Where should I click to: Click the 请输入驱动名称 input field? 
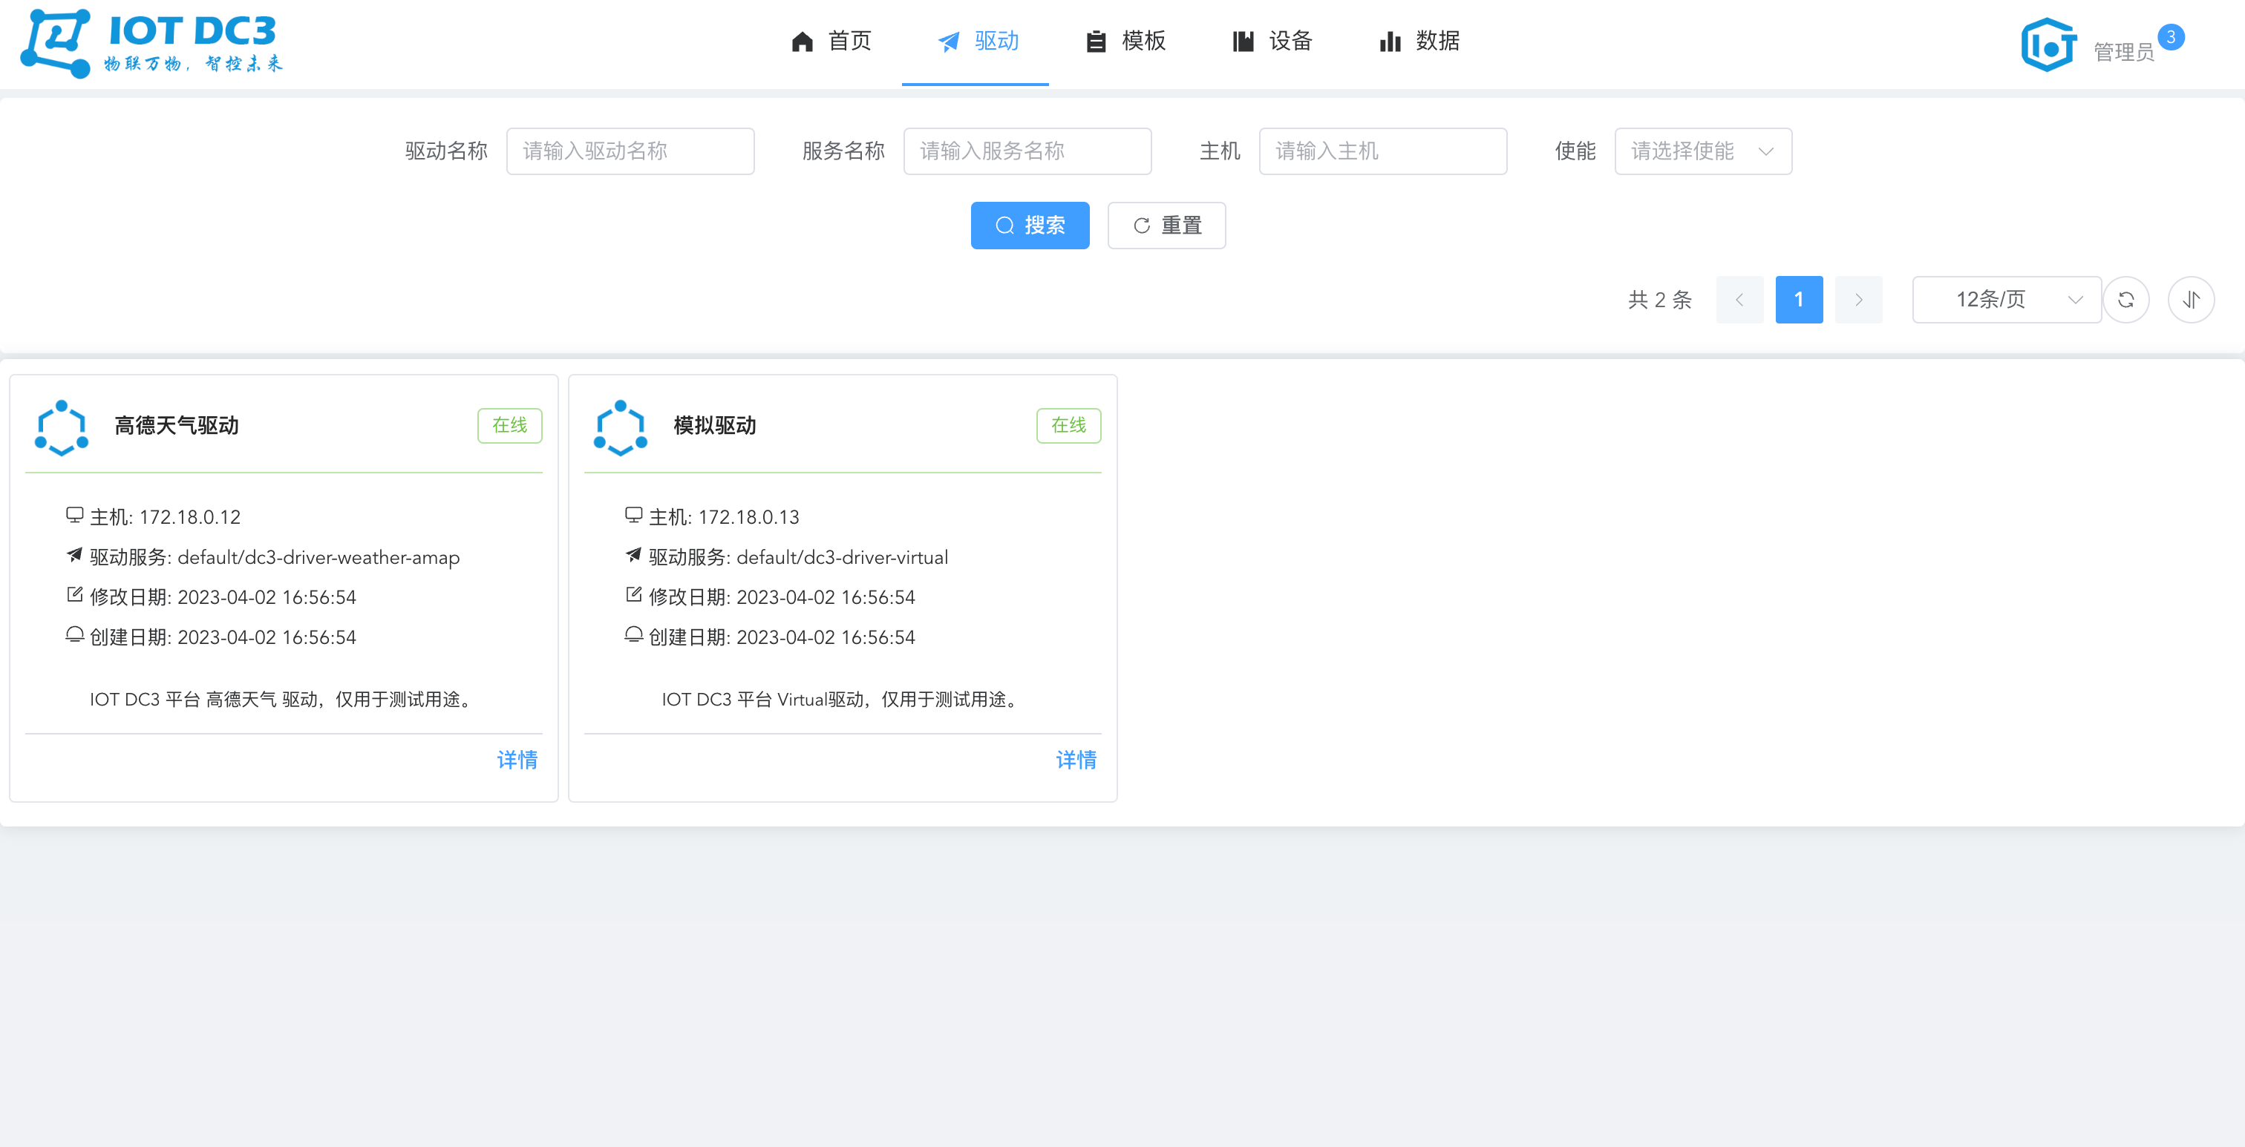click(630, 151)
